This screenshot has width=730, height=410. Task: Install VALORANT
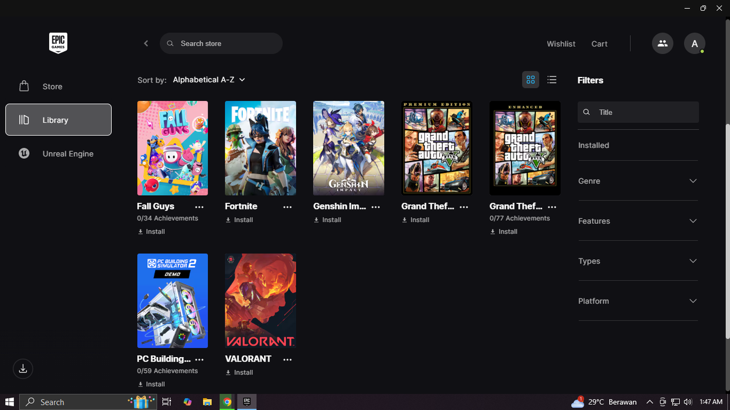tap(240, 372)
